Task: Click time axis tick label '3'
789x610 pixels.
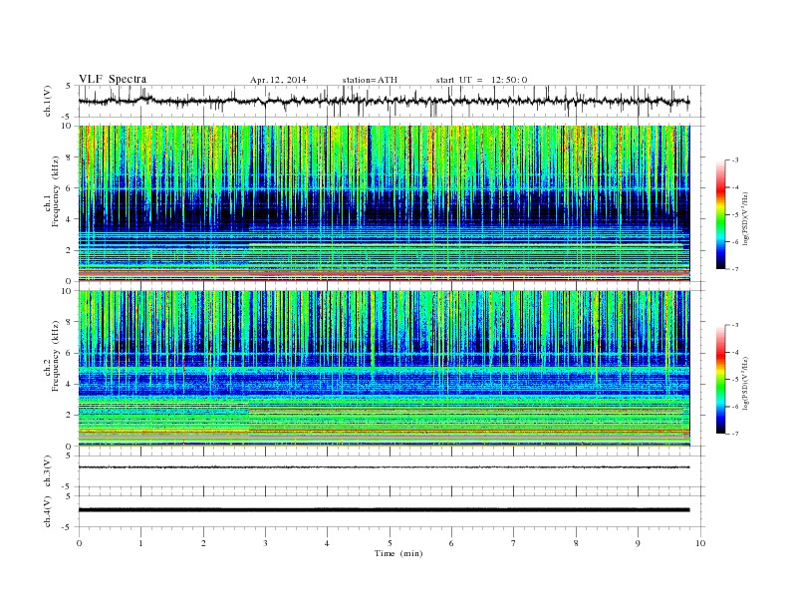Action: tap(265, 543)
